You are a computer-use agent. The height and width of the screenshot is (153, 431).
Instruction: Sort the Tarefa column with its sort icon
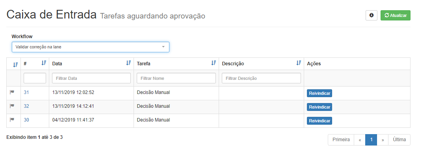(214, 63)
